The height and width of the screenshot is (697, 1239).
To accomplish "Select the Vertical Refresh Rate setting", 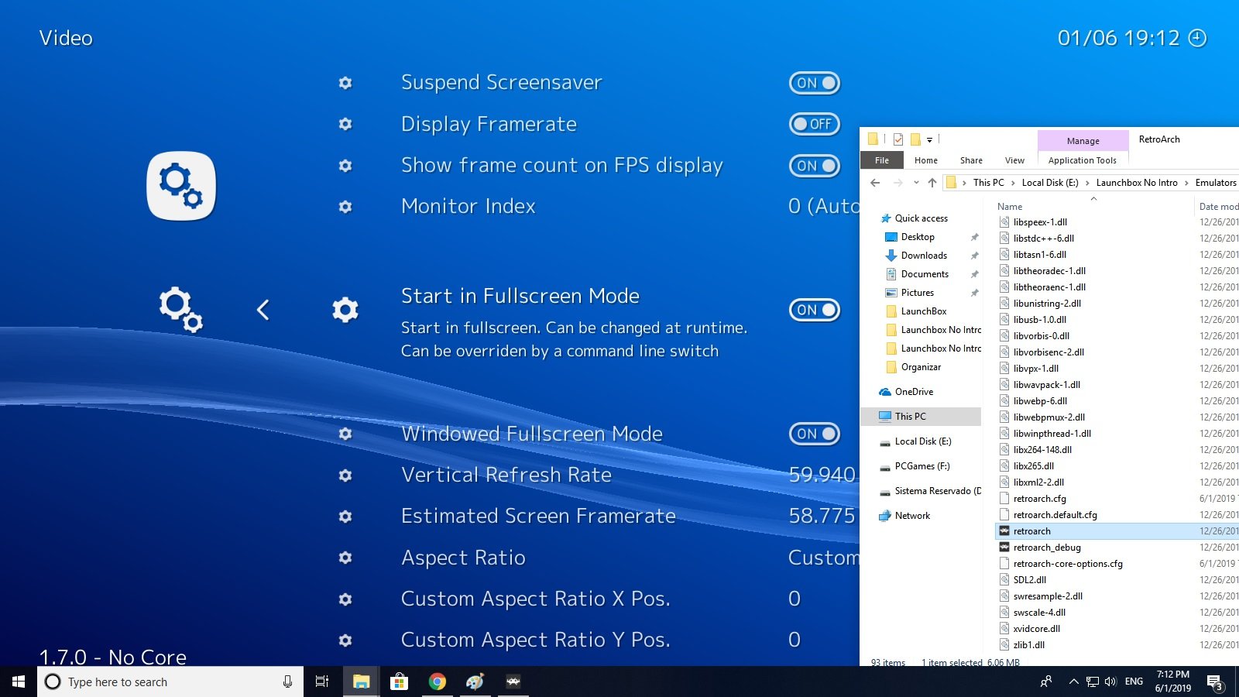I will (506, 475).
